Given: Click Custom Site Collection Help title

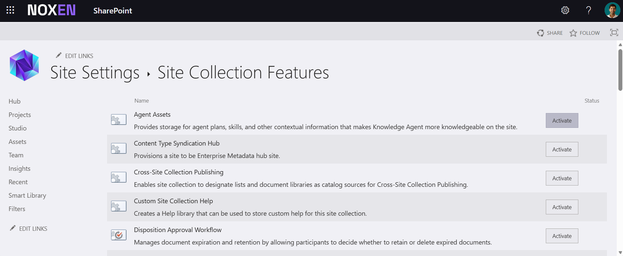Looking at the screenshot, I should 173,201.
